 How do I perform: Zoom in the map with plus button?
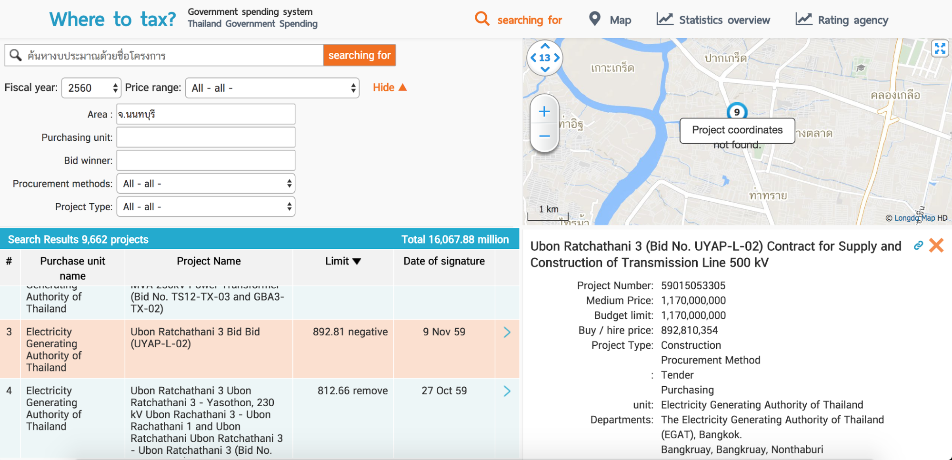[544, 112]
